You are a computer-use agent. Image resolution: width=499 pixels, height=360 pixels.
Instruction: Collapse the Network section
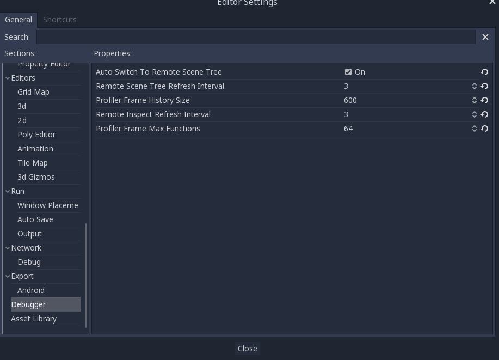(8, 248)
